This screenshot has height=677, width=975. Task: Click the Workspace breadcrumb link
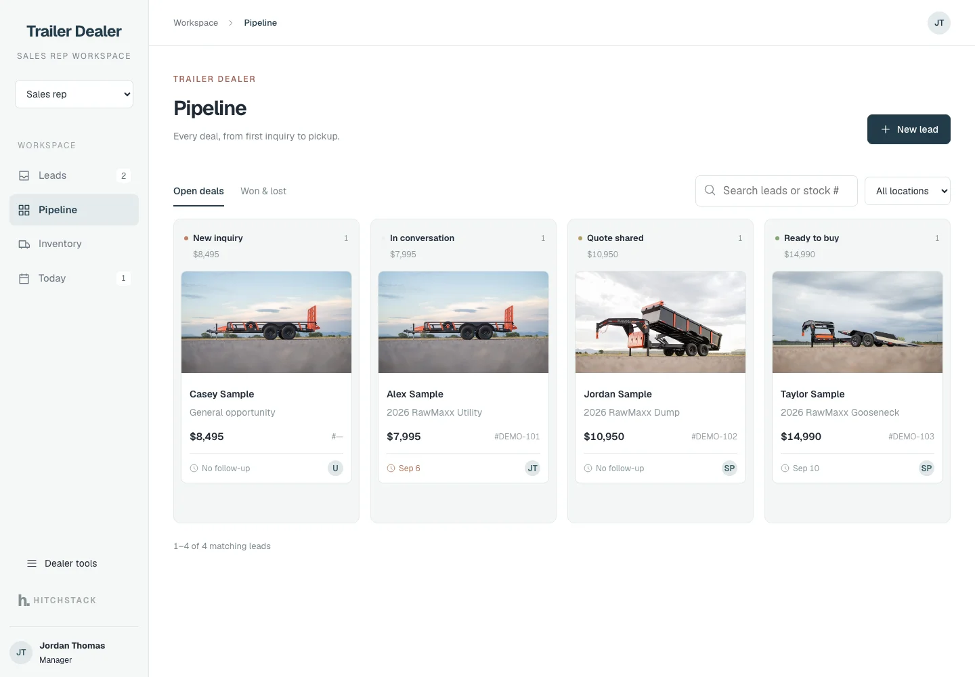(x=196, y=23)
